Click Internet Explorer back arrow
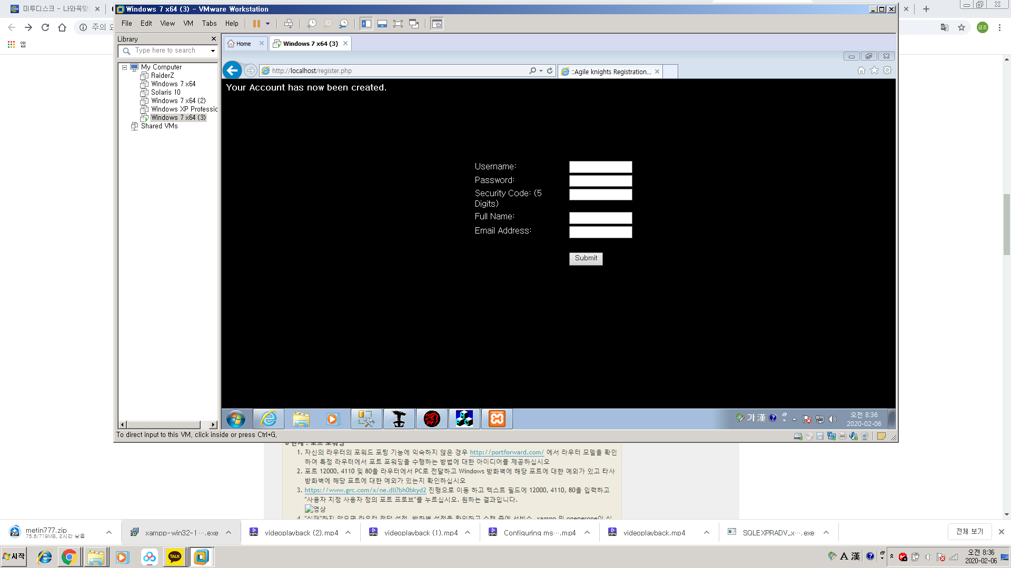Viewport: 1011px width, 568px height. point(232,70)
